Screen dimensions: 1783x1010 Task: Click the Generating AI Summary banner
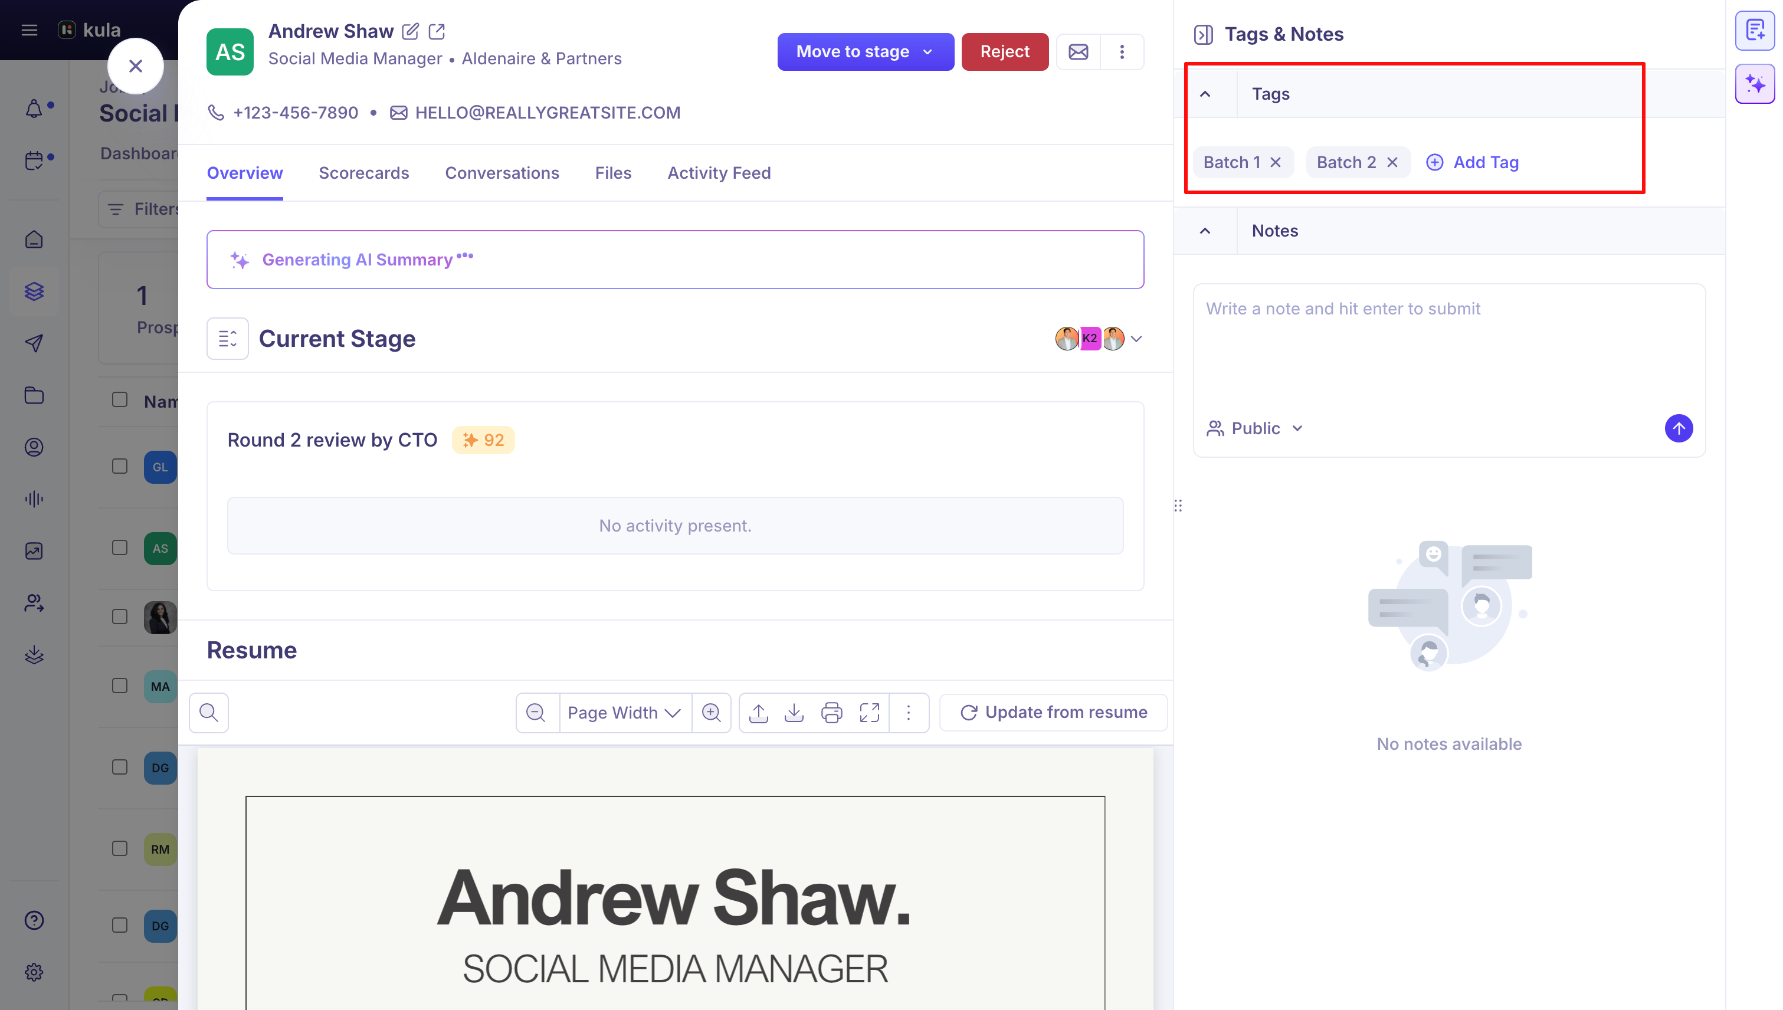click(675, 260)
